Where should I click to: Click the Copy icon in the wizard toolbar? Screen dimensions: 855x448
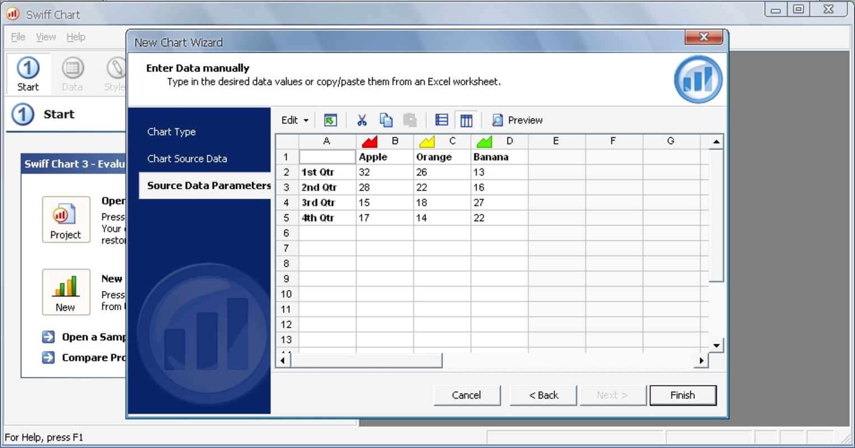pyautogui.click(x=386, y=120)
